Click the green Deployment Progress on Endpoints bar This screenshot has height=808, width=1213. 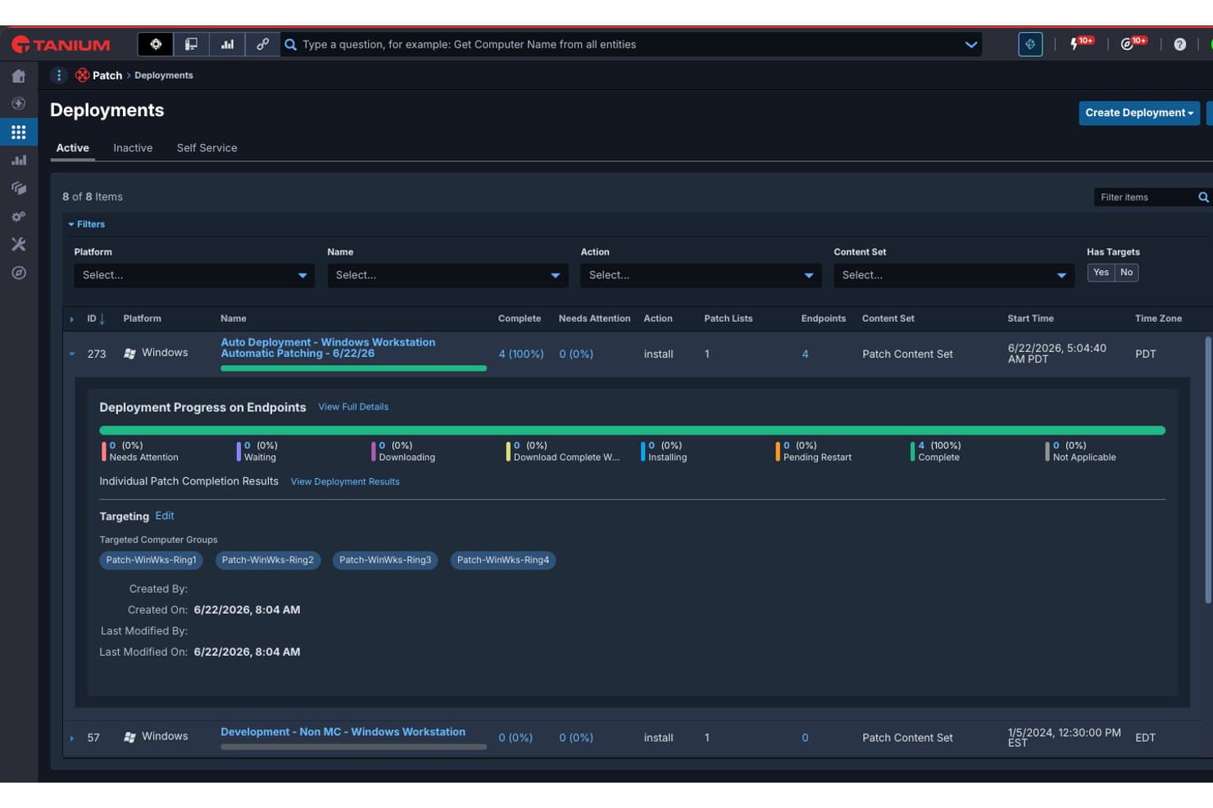pyautogui.click(x=632, y=431)
